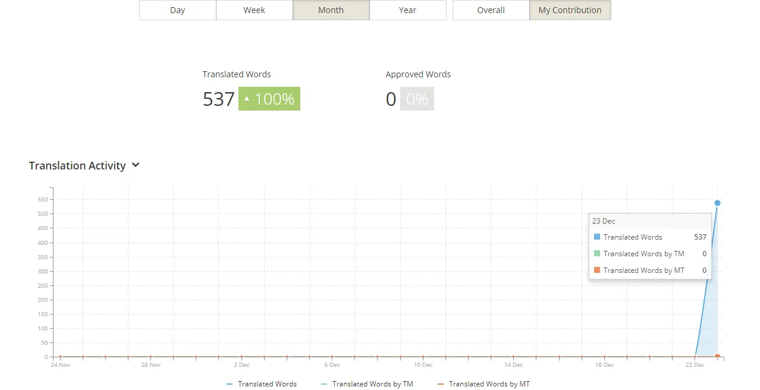Image resolution: width=760 pixels, height=390 pixels.
Task: Click the green TM swatch in tooltip
Action: (597, 253)
